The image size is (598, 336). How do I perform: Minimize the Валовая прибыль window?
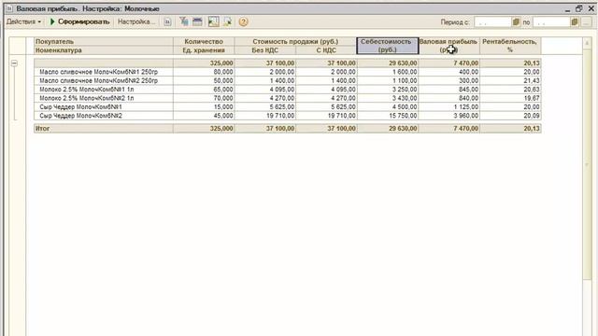click(x=567, y=8)
